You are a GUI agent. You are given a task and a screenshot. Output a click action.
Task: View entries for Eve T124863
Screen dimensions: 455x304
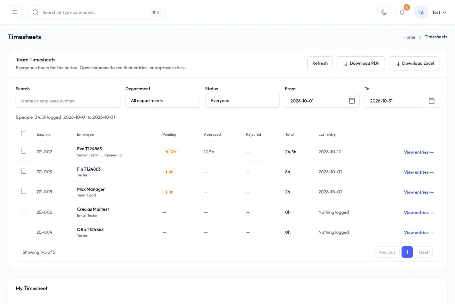pos(419,152)
